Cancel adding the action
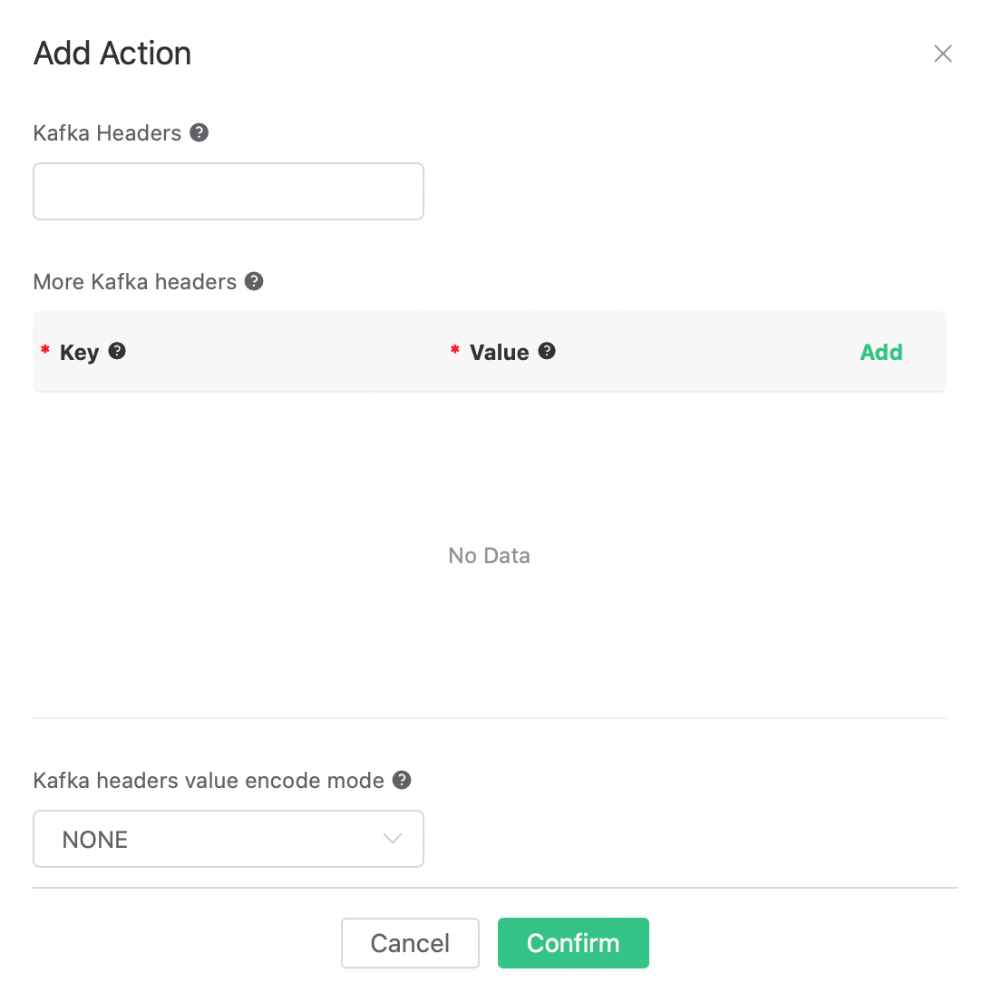This screenshot has height=983, width=983. point(410,943)
